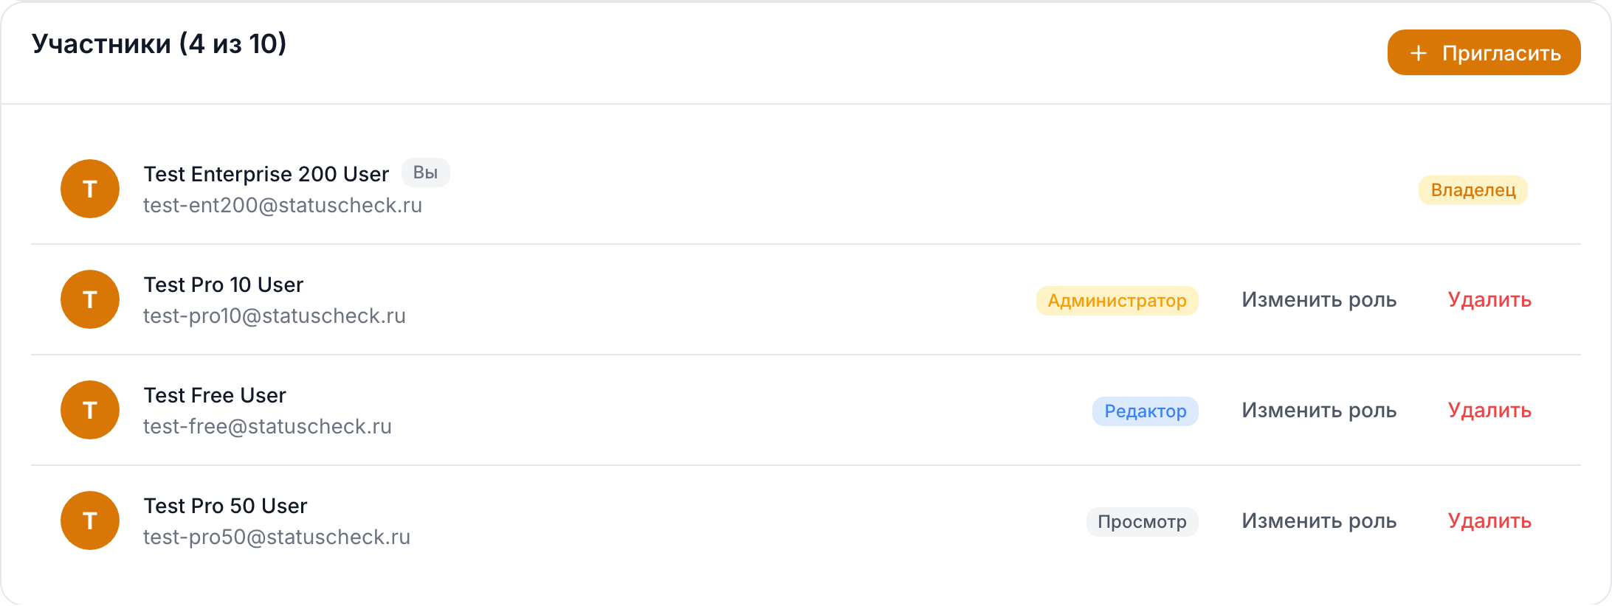Select email test-pro10@statuscheck.ru
Screen dimensions: 1612x606
(275, 316)
